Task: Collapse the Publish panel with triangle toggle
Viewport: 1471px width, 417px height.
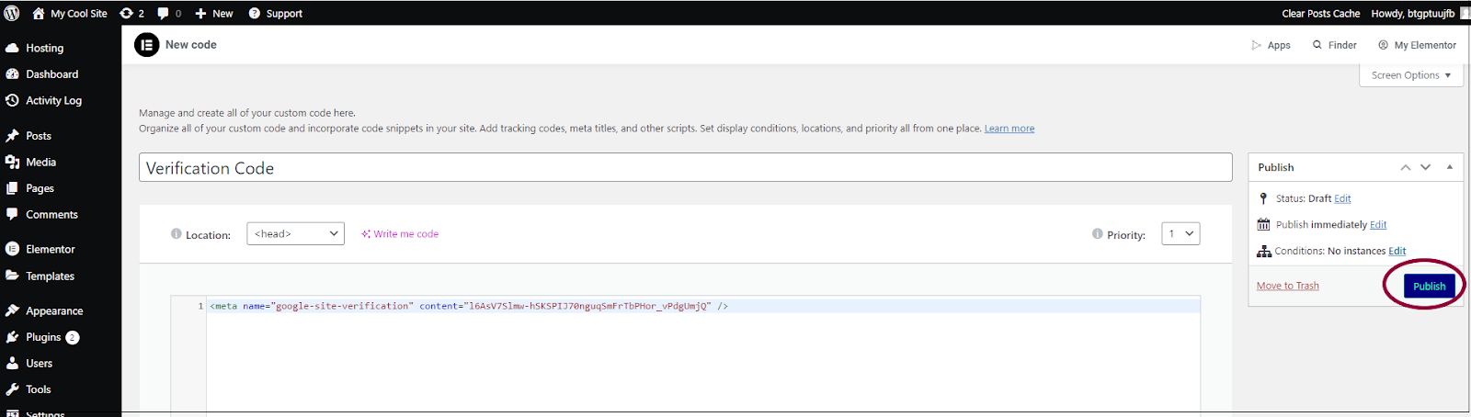Action: pyautogui.click(x=1449, y=167)
